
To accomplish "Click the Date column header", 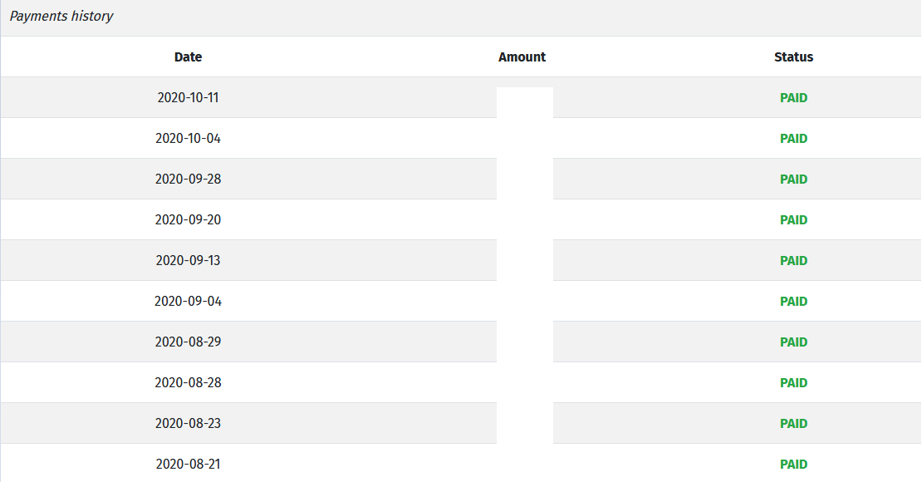I will pyautogui.click(x=188, y=57).
